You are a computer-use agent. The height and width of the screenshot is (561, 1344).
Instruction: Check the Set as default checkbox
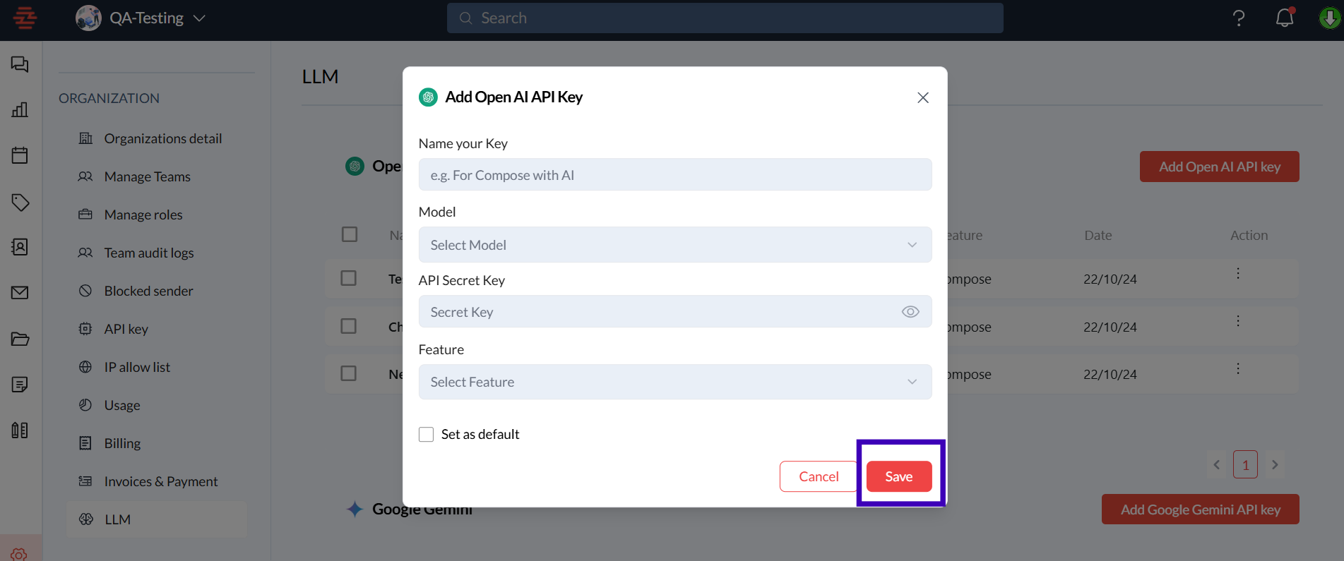tap(427, 435)
